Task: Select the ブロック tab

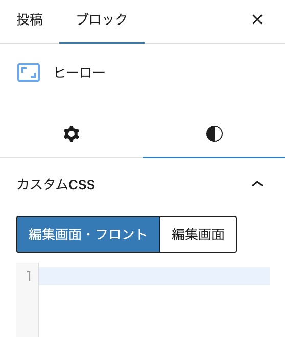Action: pyautogui.click(x=102, y=19)
